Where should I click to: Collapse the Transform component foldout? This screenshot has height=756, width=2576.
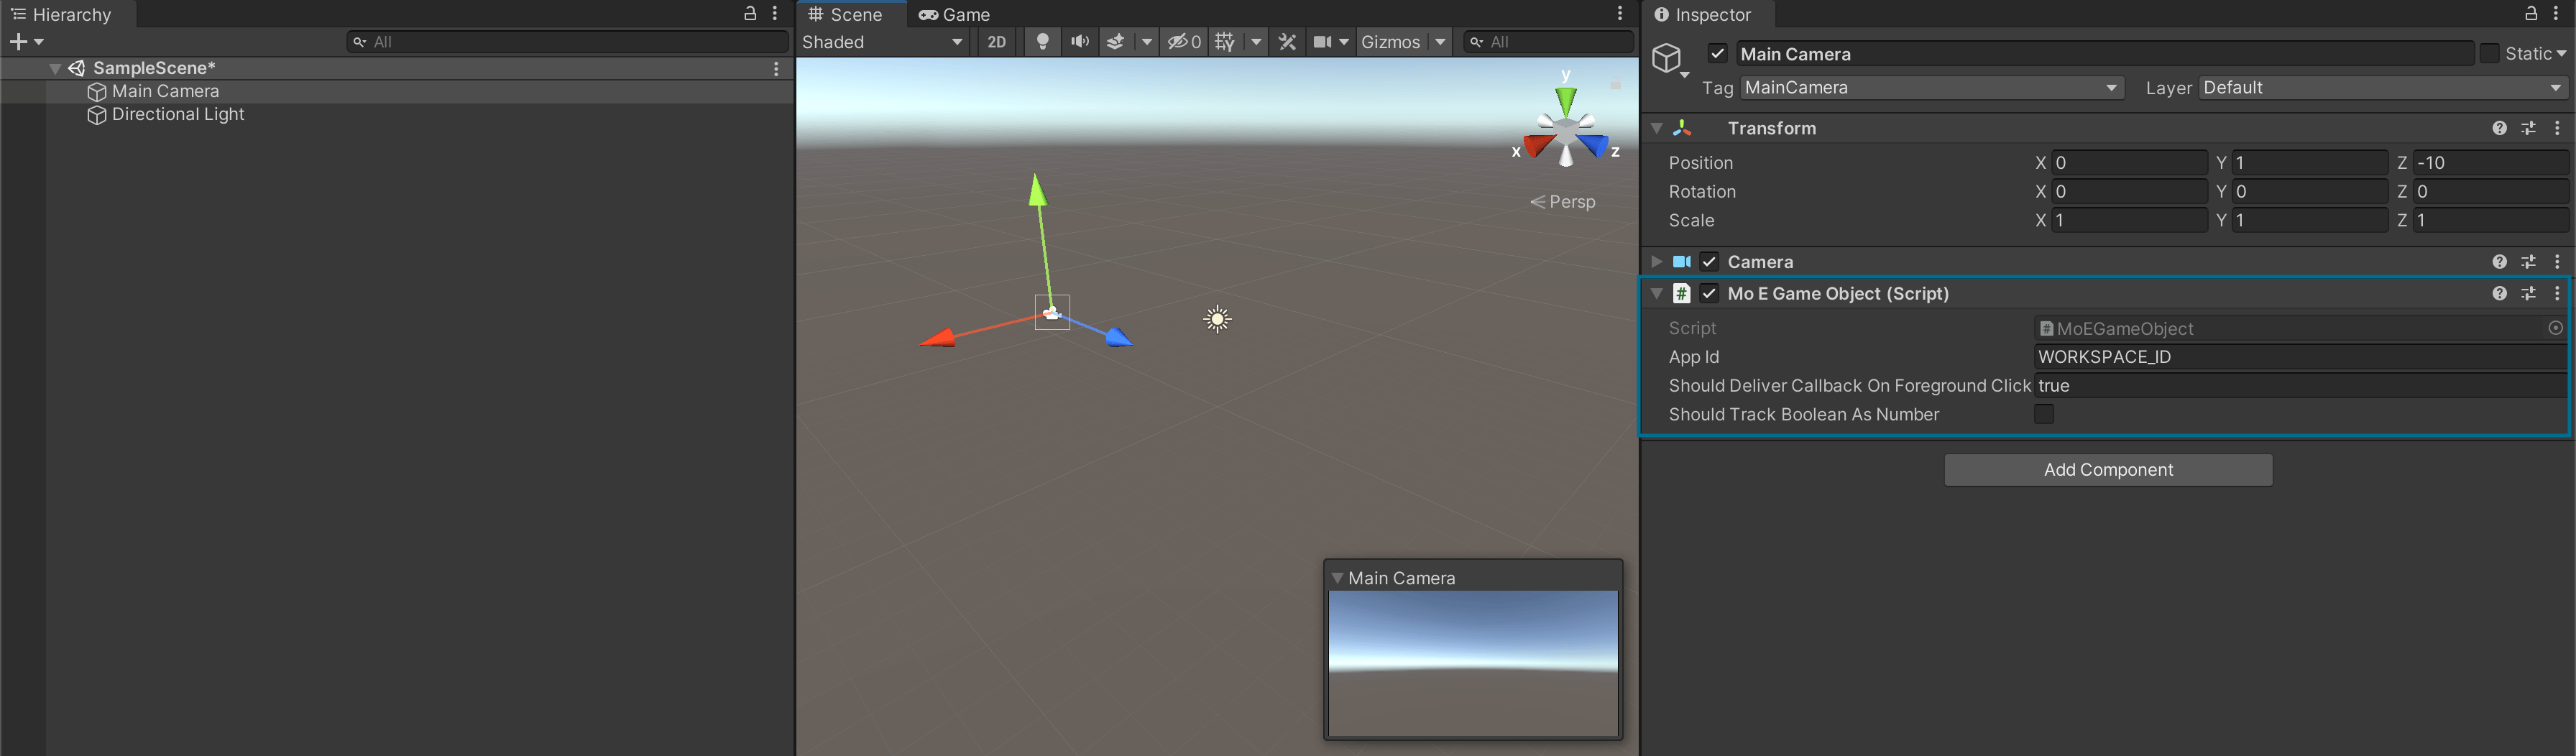[1657, 128]
